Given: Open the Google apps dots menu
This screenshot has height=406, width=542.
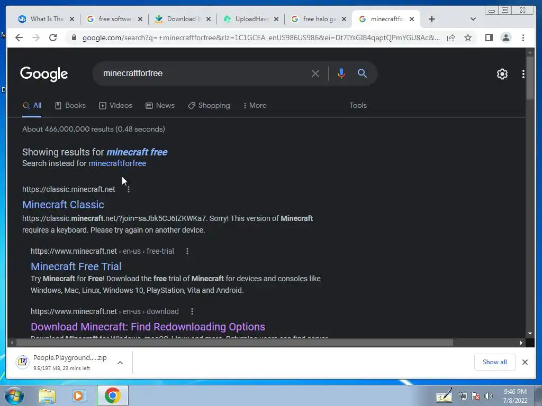Looking at the screenshot, I should coord(523,74).
